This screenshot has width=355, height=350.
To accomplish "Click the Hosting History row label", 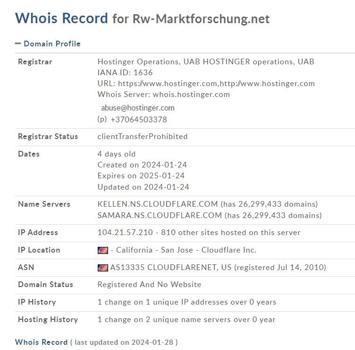I will coord(48,320).
